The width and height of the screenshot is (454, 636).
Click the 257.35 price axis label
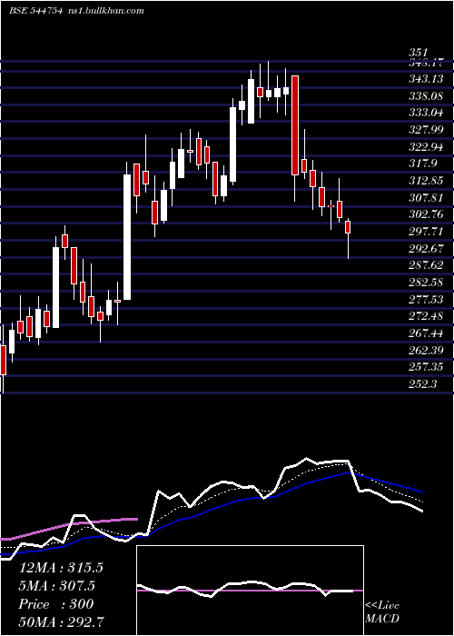click(x=426, y=367)
